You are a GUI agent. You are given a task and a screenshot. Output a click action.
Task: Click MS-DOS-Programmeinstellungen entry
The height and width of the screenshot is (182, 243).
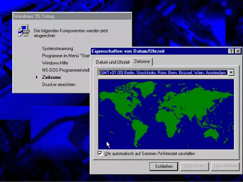66,70
